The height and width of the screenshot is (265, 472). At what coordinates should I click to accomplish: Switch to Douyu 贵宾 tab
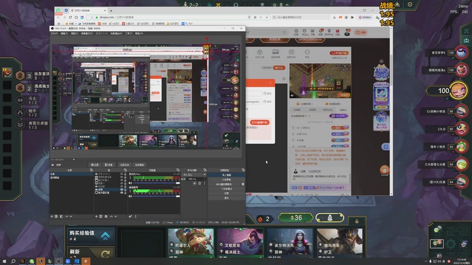coord(328,110)
